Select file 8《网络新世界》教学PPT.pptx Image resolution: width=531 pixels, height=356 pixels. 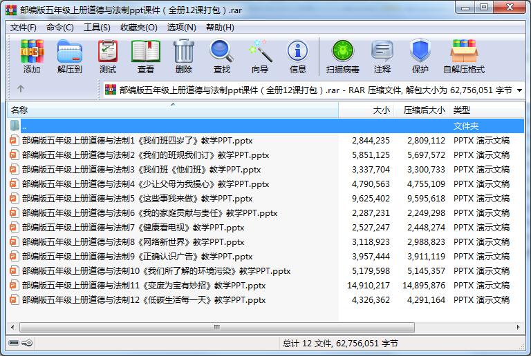[133, 242]
